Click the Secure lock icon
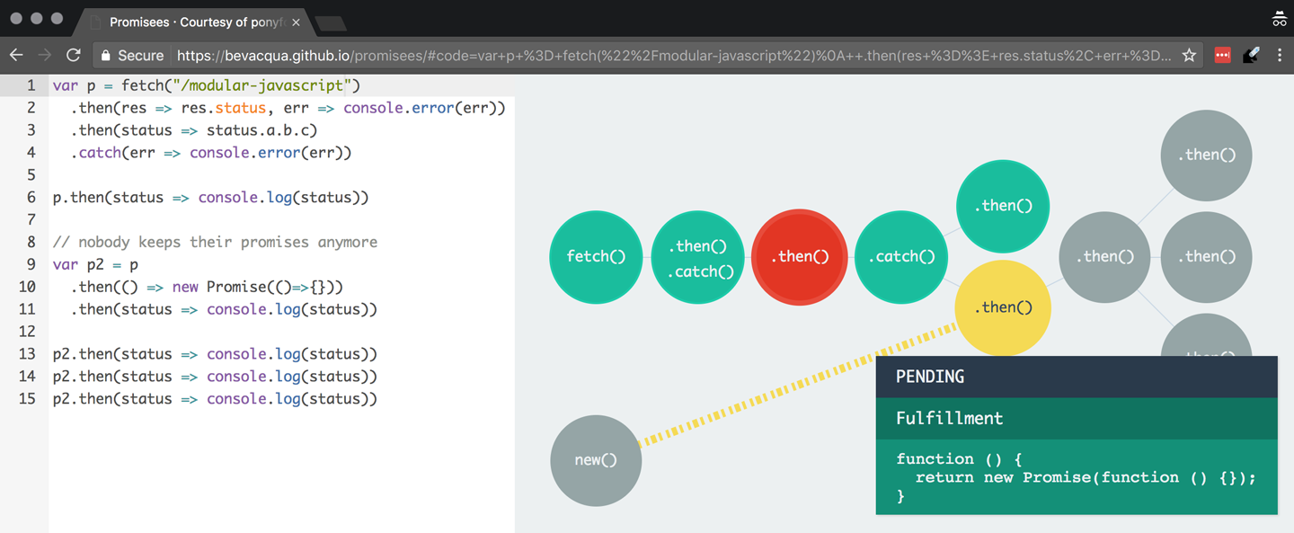 pyautogui.click(x=106, y=55)
